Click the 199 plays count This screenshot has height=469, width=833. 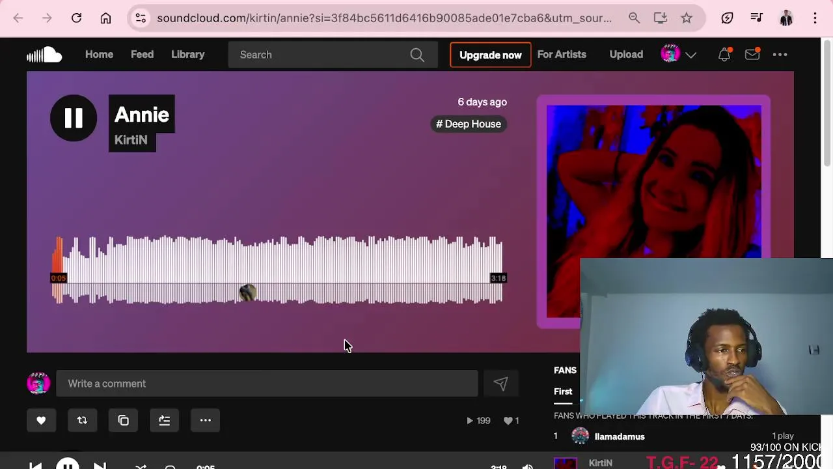[478, 421]
